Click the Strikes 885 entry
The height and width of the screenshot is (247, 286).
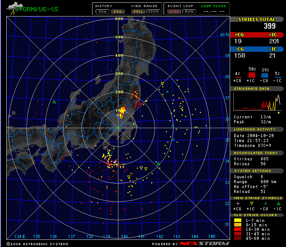point(251,159)
